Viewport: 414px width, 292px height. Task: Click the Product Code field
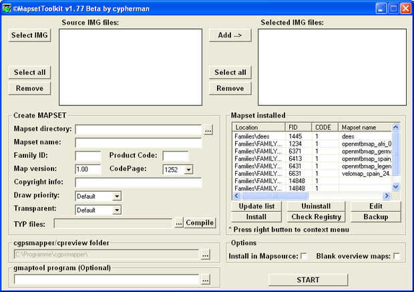(176, 156)
